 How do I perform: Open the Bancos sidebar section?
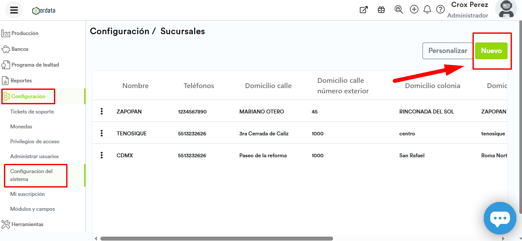click(20, 49)
